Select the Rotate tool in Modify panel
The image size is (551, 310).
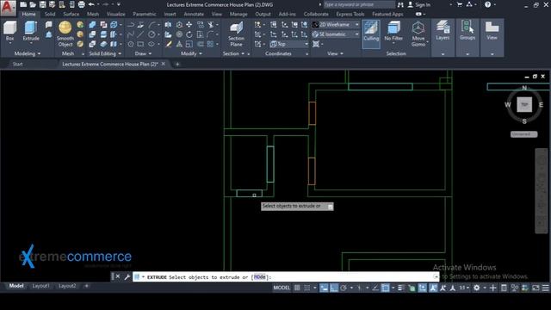pos(189,34)
